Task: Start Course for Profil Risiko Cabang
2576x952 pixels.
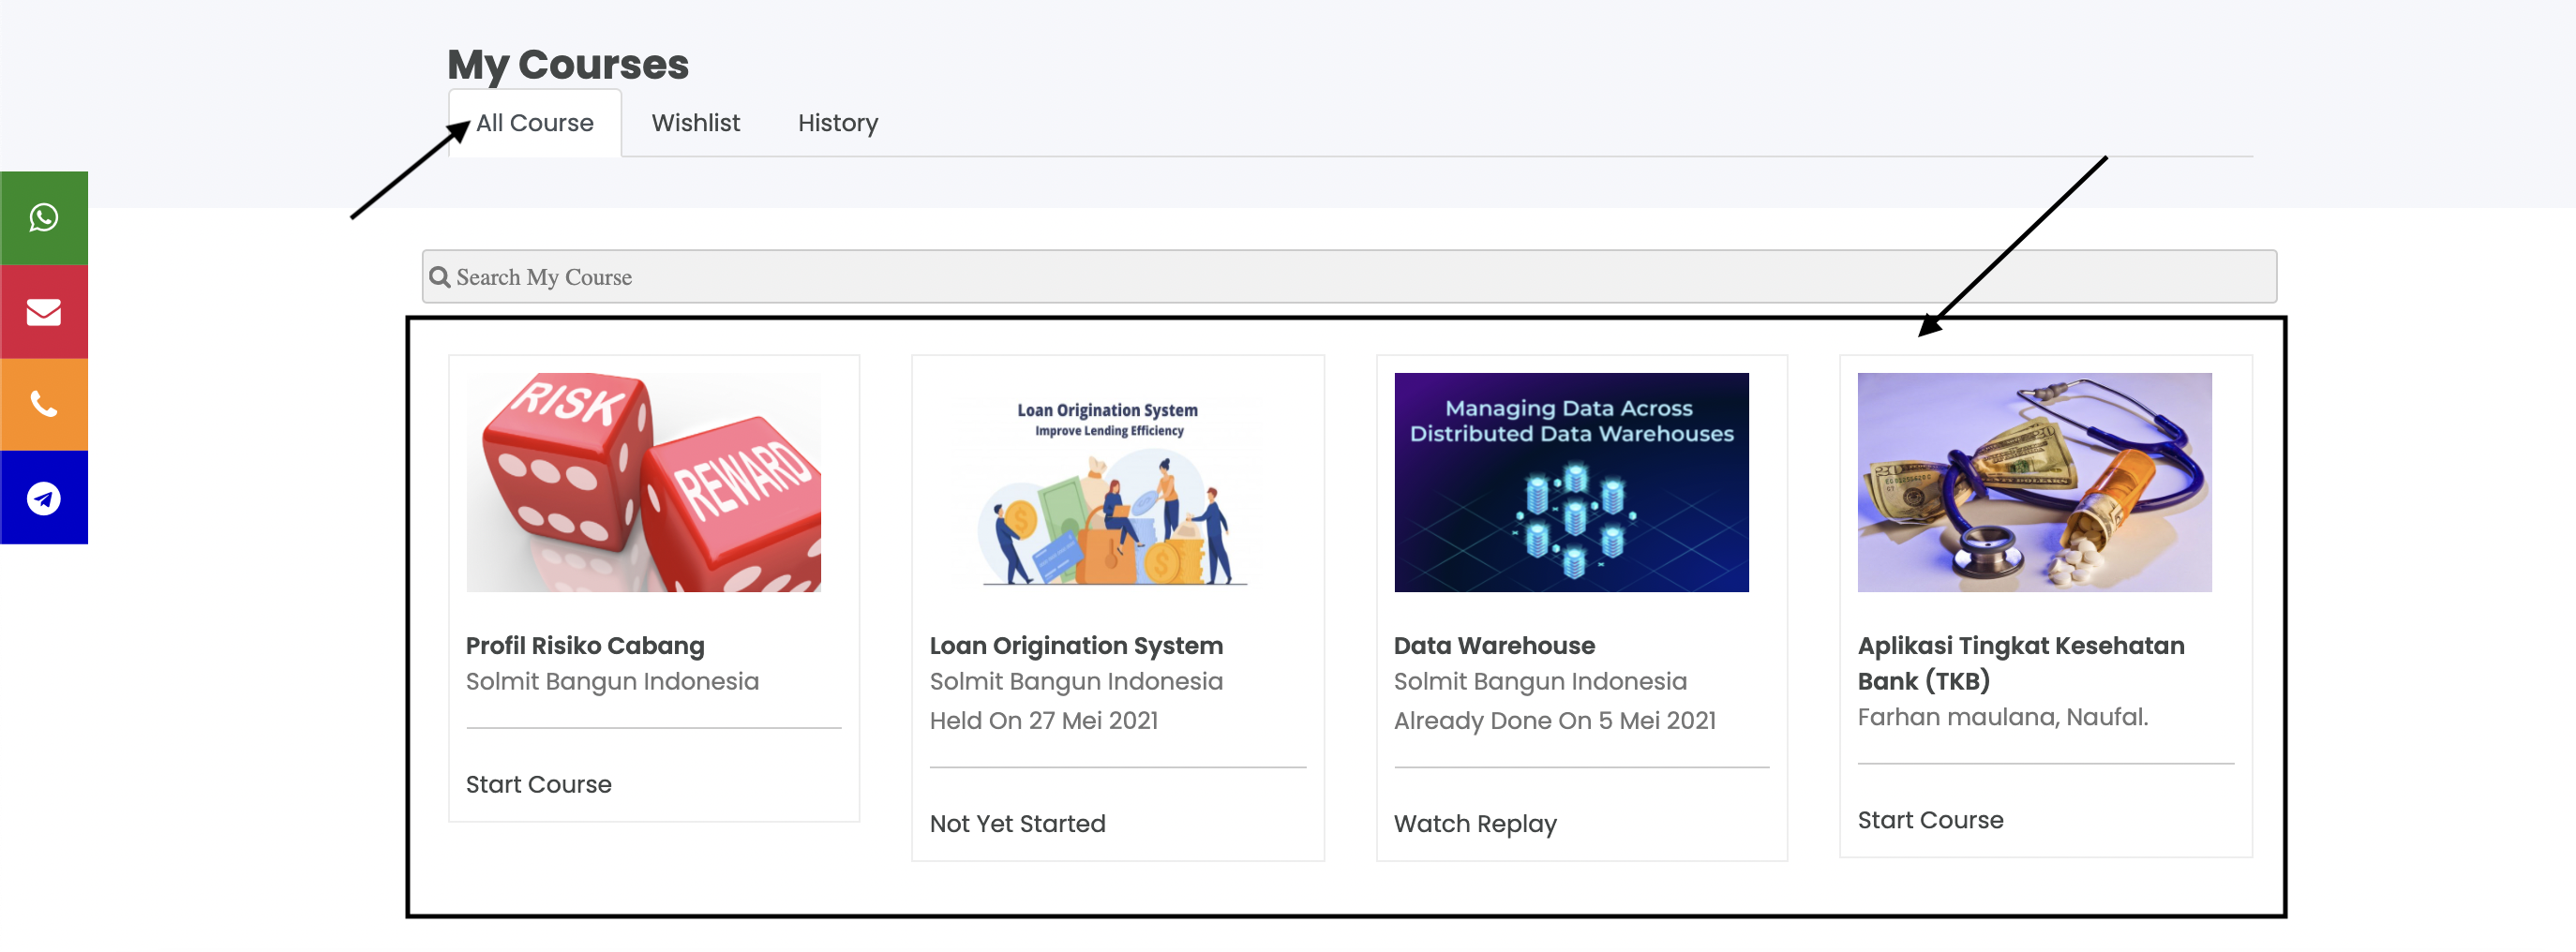Action: 539,784
